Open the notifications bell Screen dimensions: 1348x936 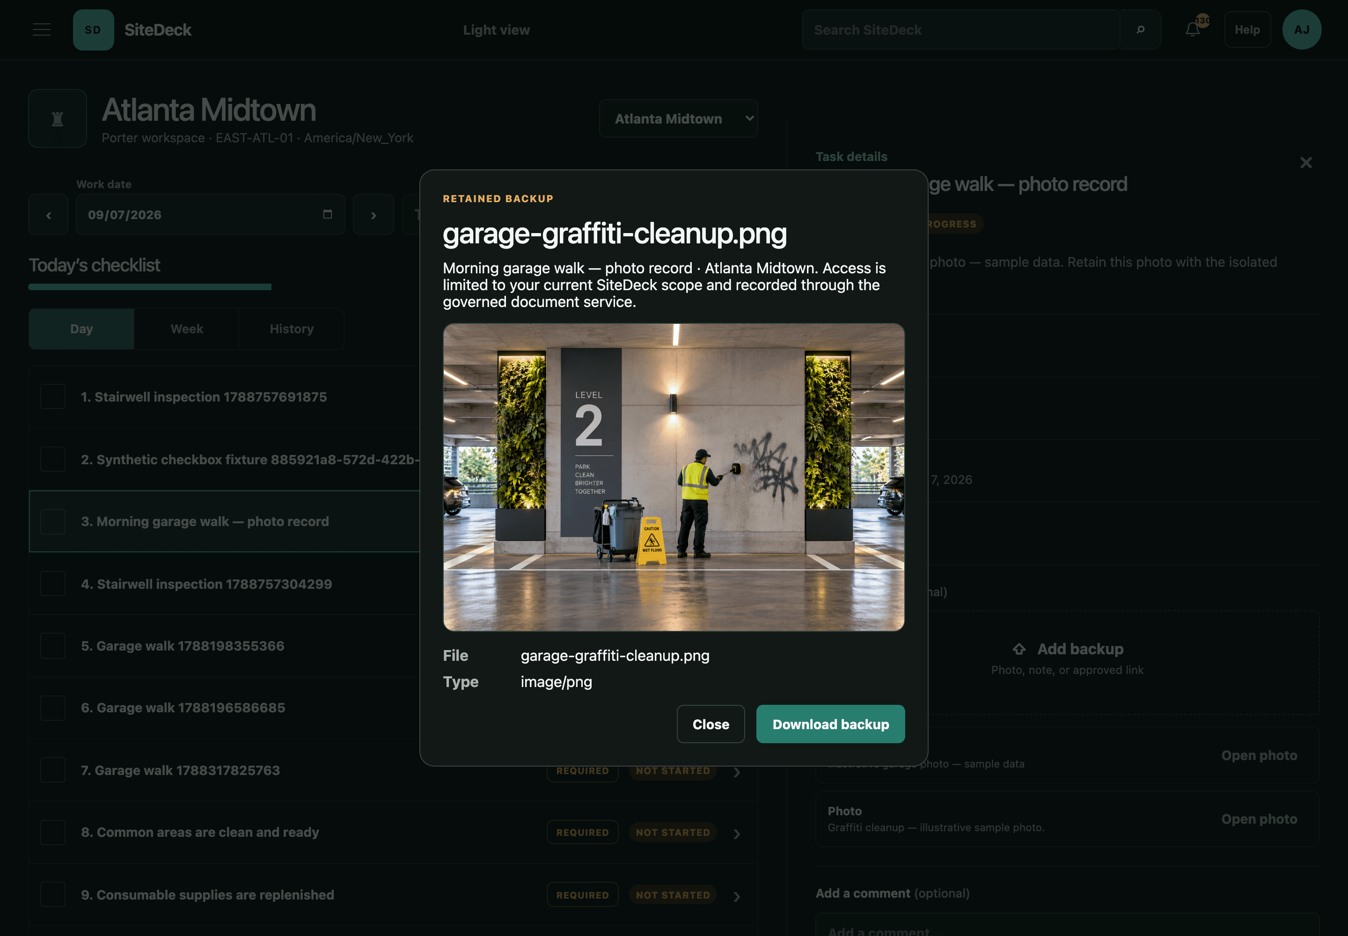[1193, 29]
